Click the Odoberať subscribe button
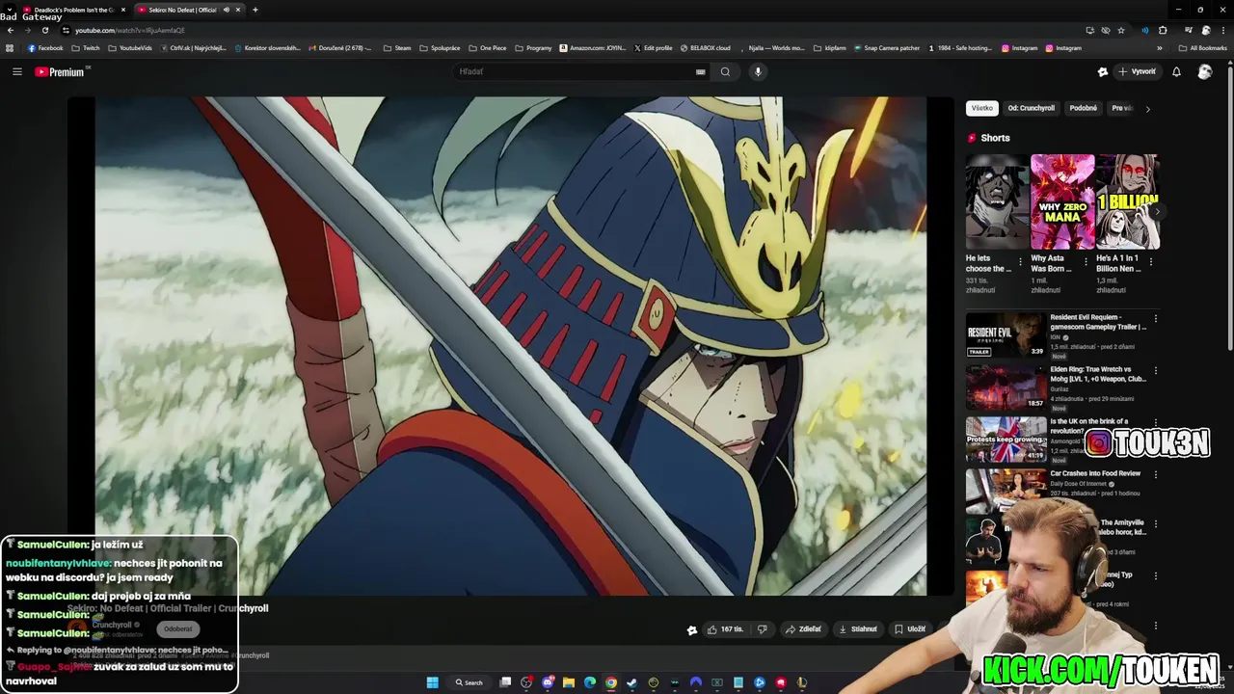Viewport: 1234px width, 694px height. pos(177,628)
